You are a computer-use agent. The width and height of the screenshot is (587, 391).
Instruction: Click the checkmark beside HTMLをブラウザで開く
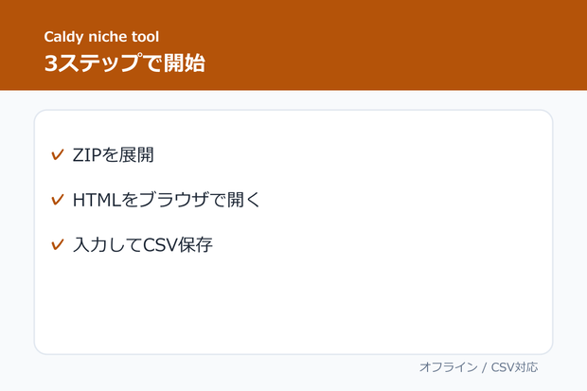(x=57, y=200)
